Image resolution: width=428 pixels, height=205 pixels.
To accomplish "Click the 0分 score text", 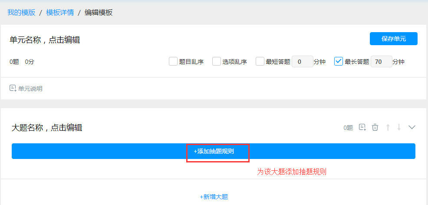I will coord(30,62).
